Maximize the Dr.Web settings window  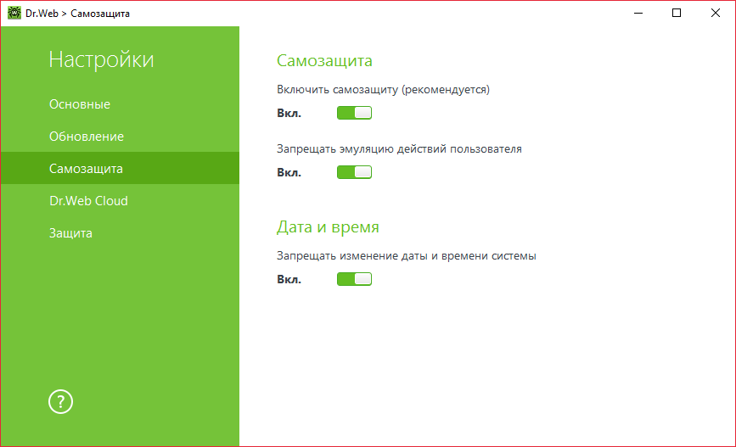point(677,13)
